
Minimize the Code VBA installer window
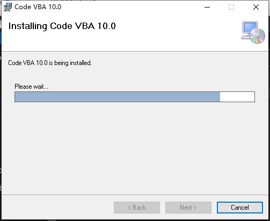coord(207,7)
